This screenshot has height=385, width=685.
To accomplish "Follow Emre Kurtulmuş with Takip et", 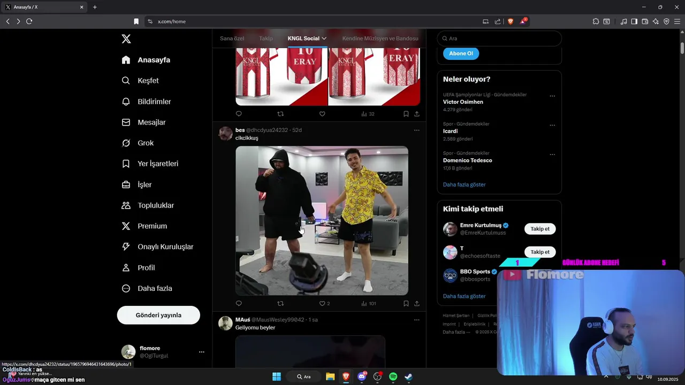I will tap(540, 229).
